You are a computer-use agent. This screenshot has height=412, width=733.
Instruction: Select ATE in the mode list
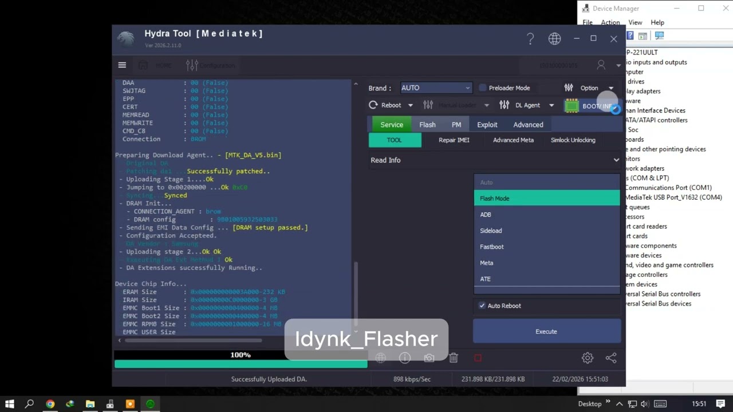point(547,279)
